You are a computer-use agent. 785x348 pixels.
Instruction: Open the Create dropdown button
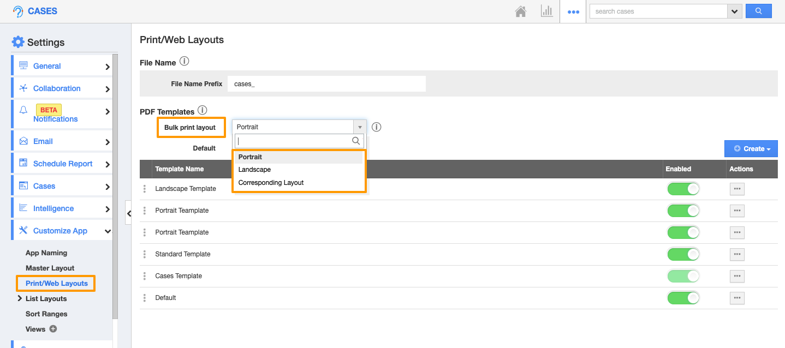(x=751, y=148)
